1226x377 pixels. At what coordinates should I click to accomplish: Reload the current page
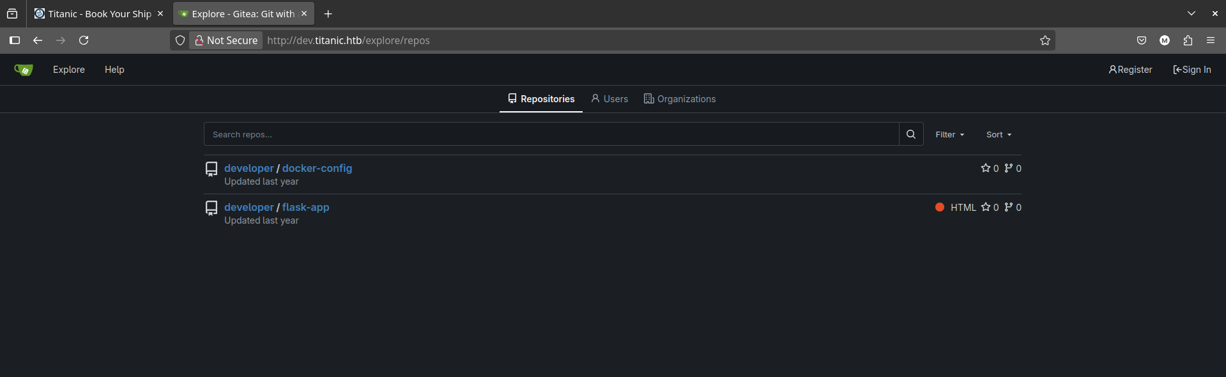[84, 40]
